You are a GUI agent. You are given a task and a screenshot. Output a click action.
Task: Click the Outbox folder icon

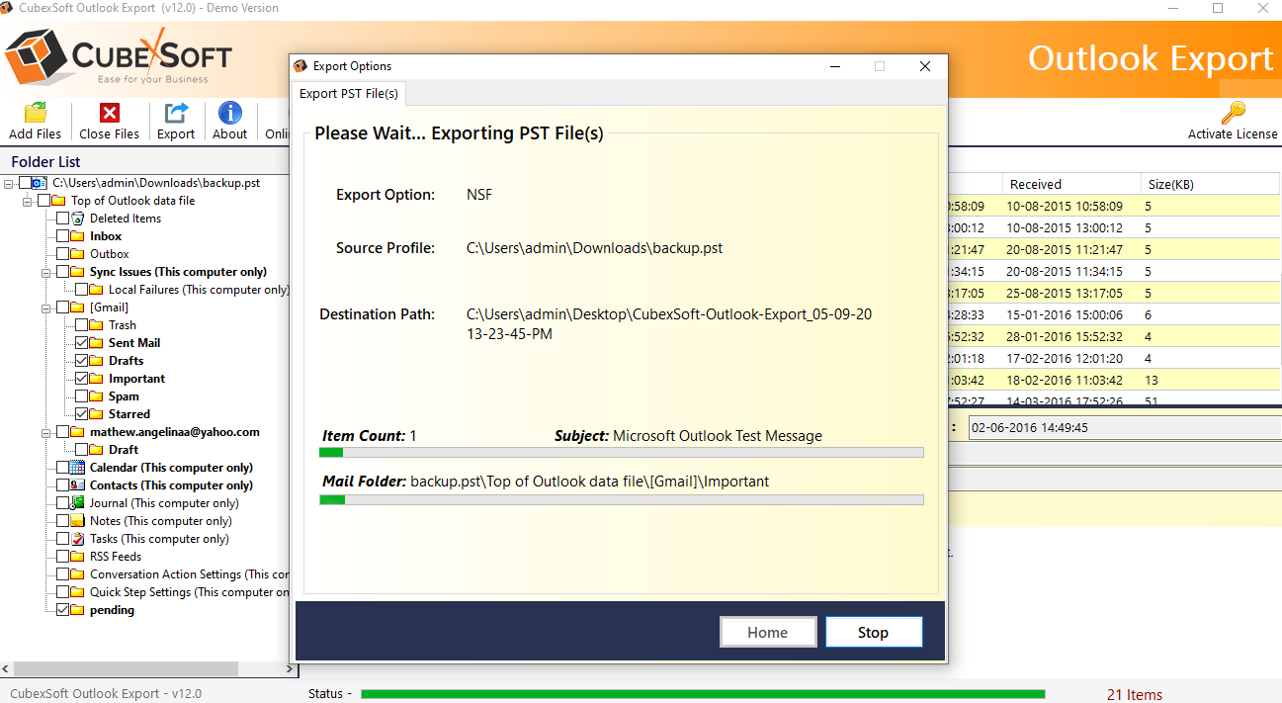[77, 254]
